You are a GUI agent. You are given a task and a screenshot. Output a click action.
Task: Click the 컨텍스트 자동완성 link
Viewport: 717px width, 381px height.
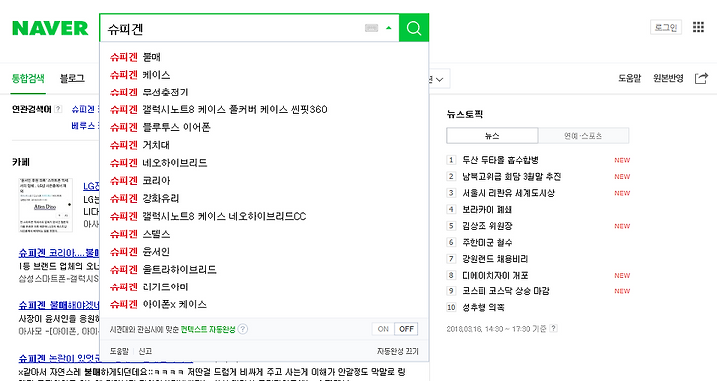208,329
